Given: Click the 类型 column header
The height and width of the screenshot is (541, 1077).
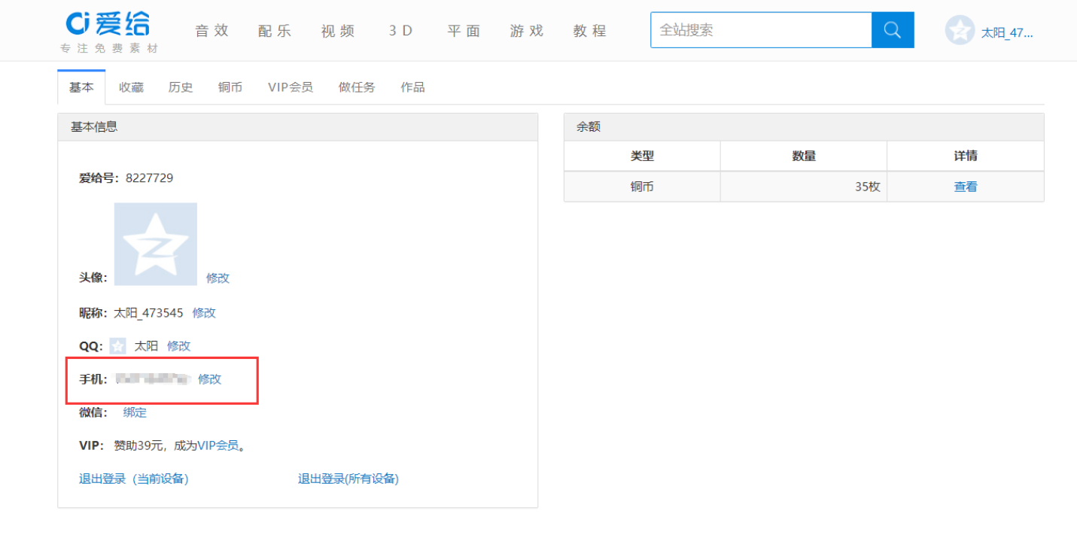Looking at the screenshot, I should point(642,156).
